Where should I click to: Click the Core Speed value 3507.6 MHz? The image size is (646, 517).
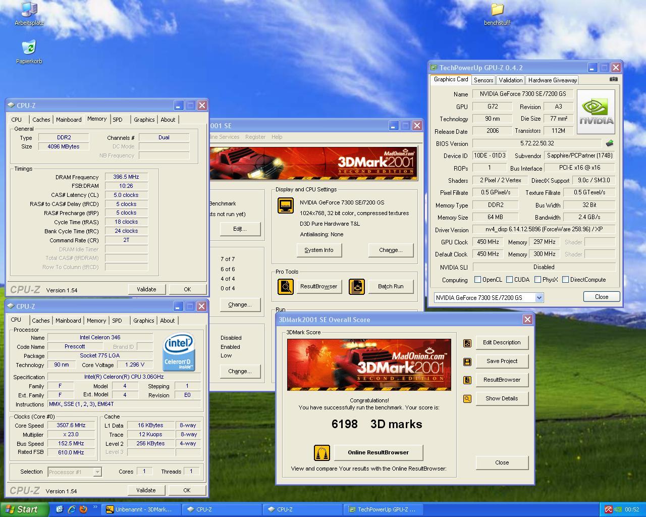pos(71,426)
